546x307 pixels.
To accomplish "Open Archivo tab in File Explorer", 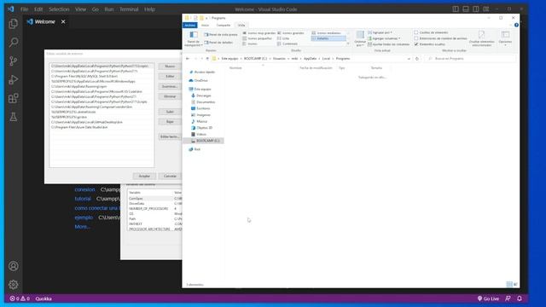I will click(189, 25).
